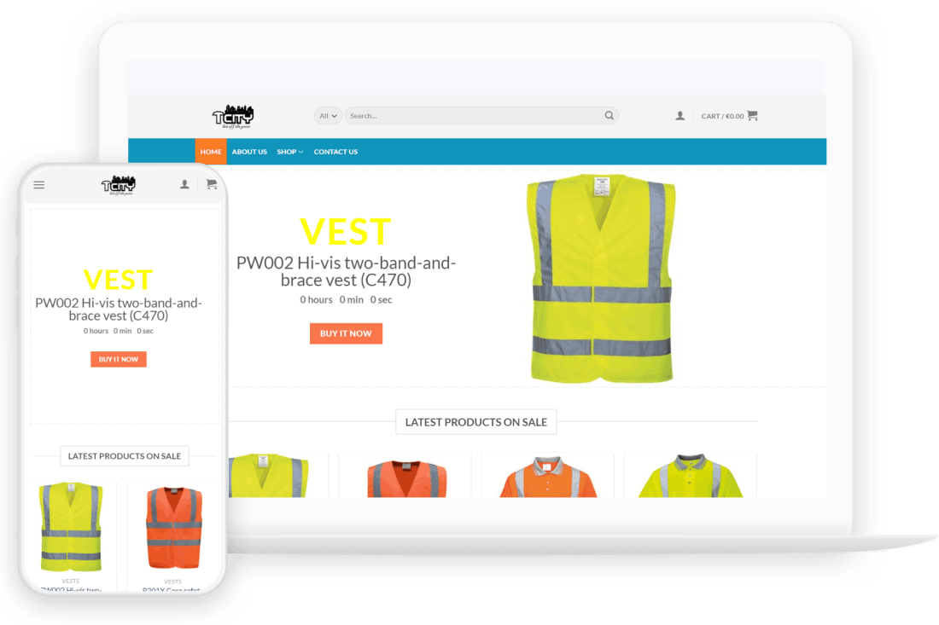939x625 pixels.
Task: Tap the mobile account user icon
Action: coord(184,185)
